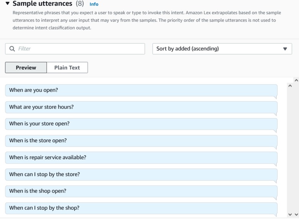
Task: Select the utterance "What are your store hours?"
Action: (141, 107)
